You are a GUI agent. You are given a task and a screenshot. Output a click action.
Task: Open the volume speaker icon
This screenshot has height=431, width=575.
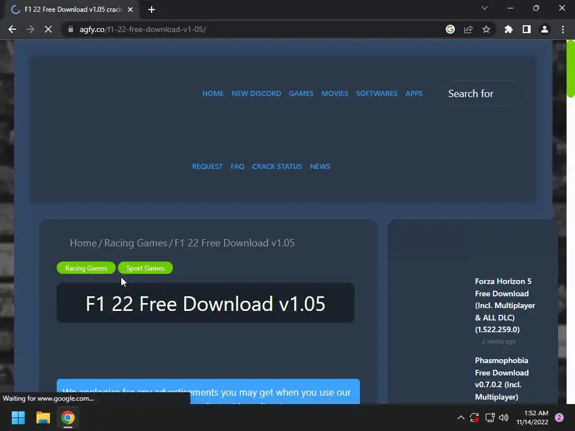[504, 418]
